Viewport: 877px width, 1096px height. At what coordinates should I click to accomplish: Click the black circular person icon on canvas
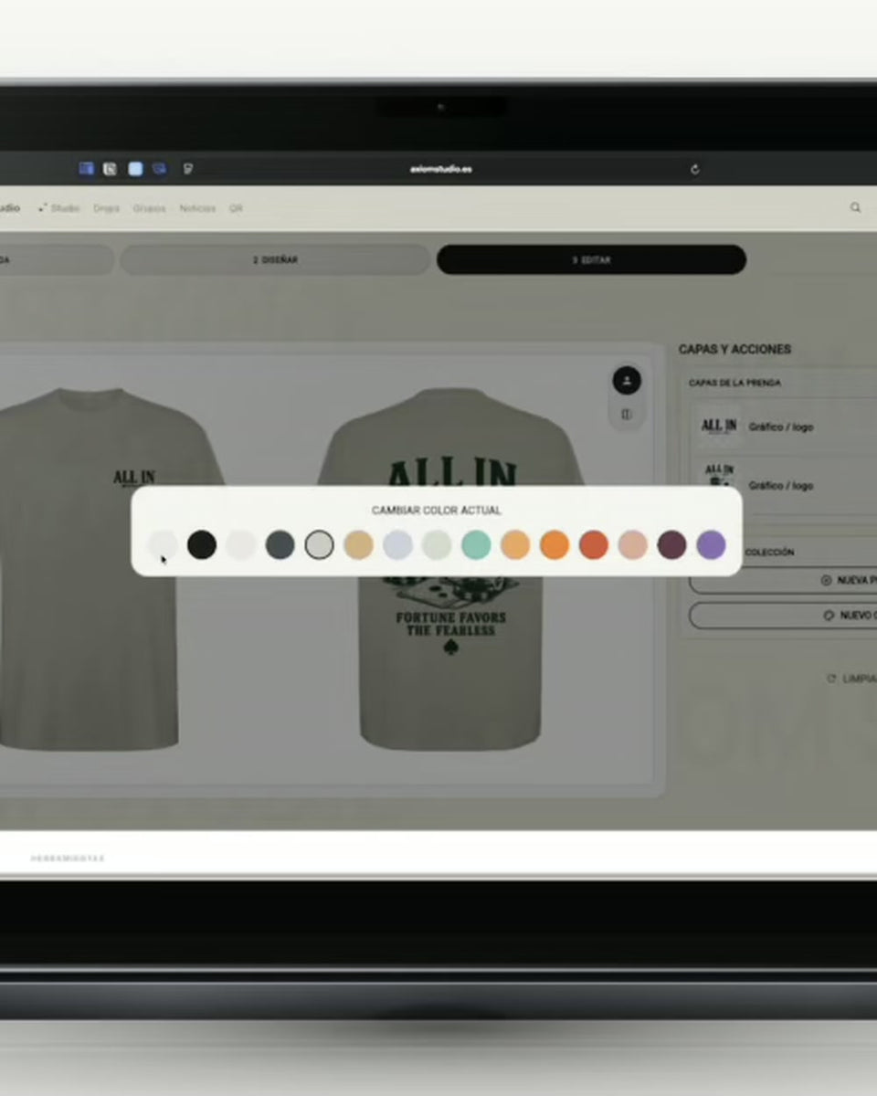click(627, 381)
